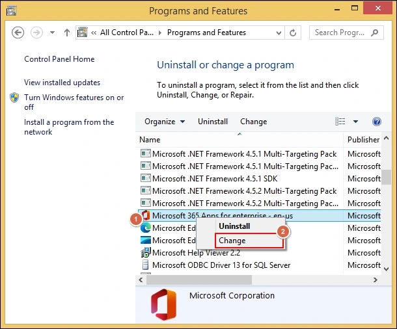Click the title bar Programs and Features icon
This screenshot has height=329, width=397.
click(12, 11)
